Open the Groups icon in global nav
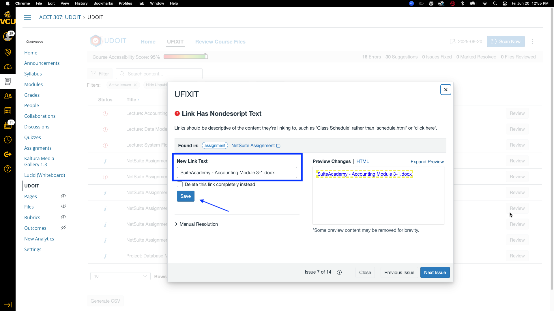 pos(8,96)
